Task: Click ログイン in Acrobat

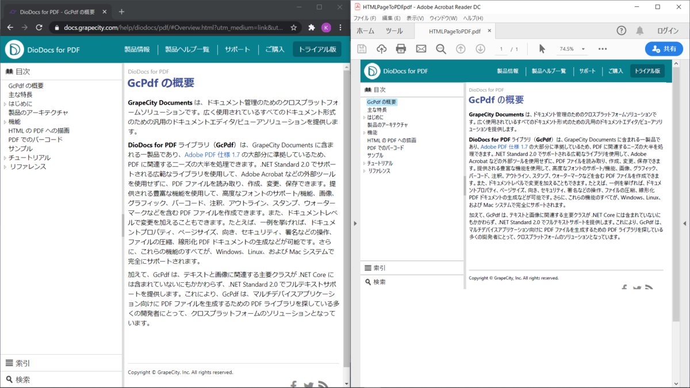Action: (668, 31)
